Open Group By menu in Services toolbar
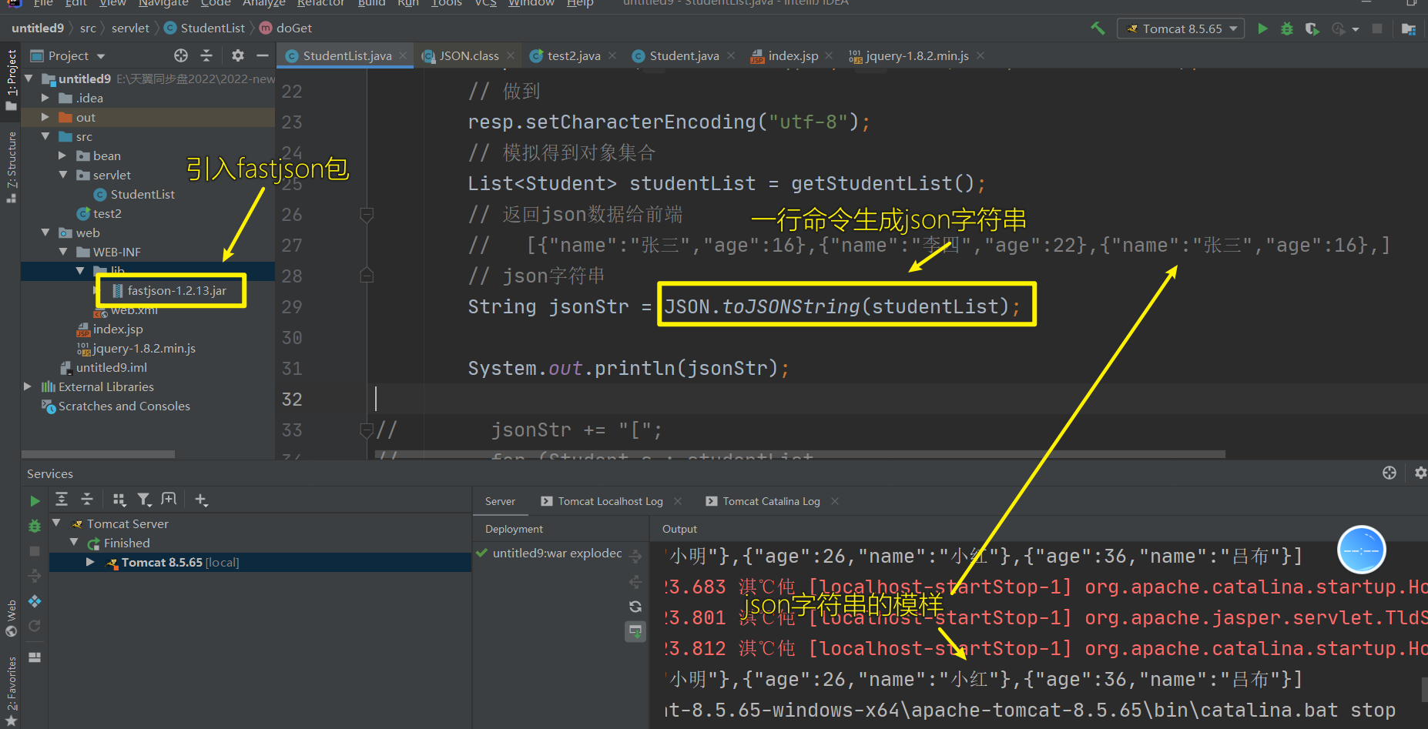 click(x=119, y=500)
